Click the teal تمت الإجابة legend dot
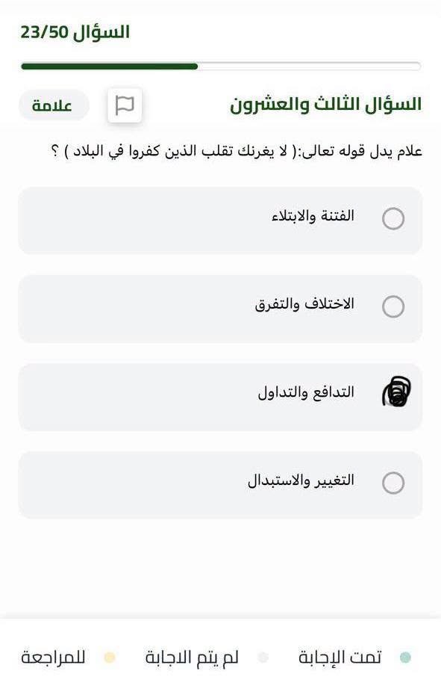 click(x=404, y=658)
